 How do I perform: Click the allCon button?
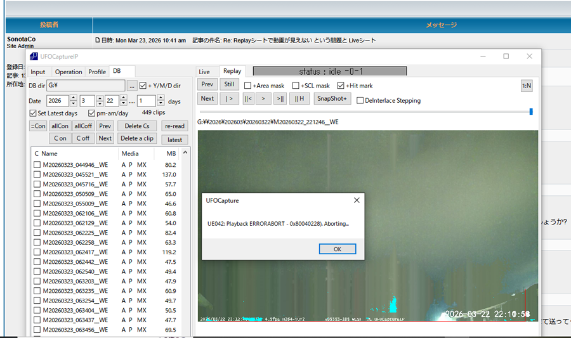[x=60, y=126]
